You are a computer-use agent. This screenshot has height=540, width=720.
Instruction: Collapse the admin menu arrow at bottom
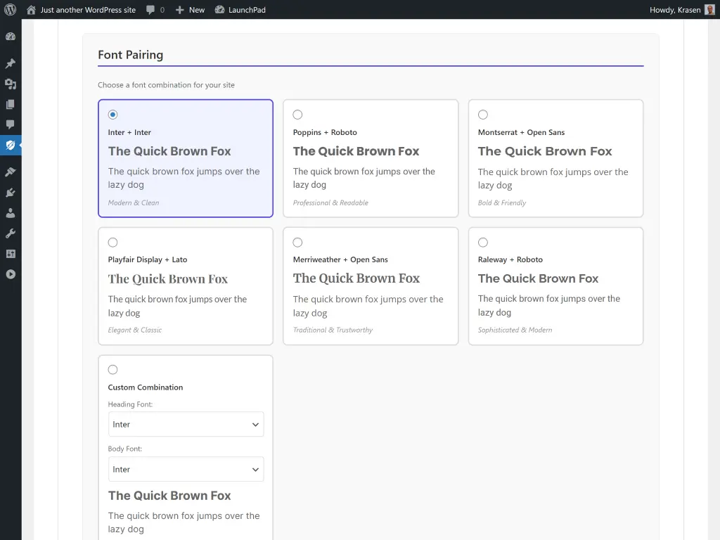pyautogui.click(x=11, y=274)
